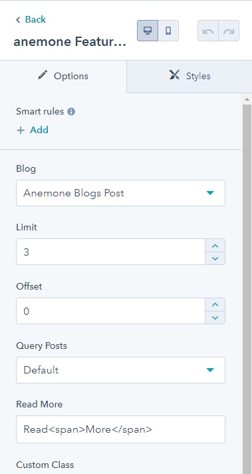
Task: Click the pencil icon on Options tab
Action: point(43,75)
